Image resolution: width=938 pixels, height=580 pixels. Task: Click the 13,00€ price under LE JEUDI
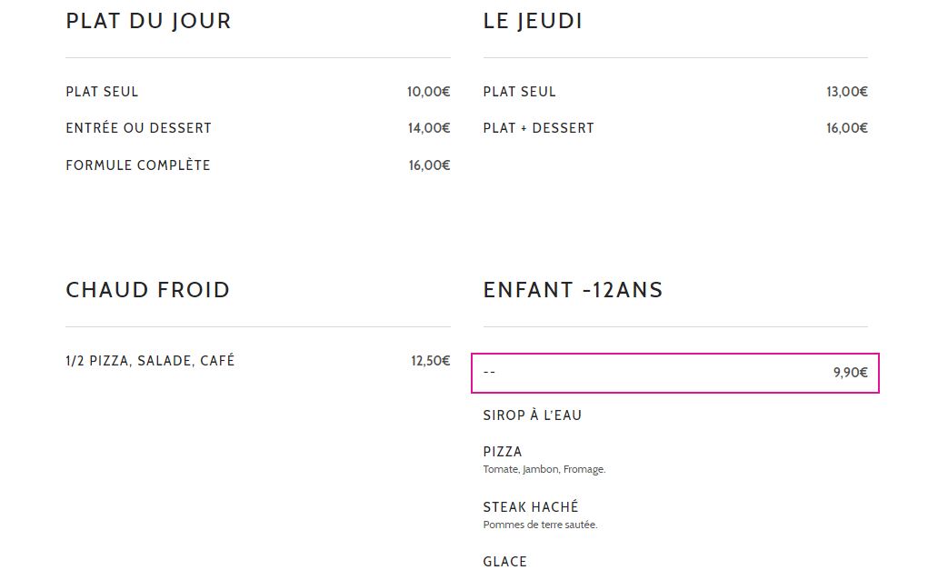[847, 92]
